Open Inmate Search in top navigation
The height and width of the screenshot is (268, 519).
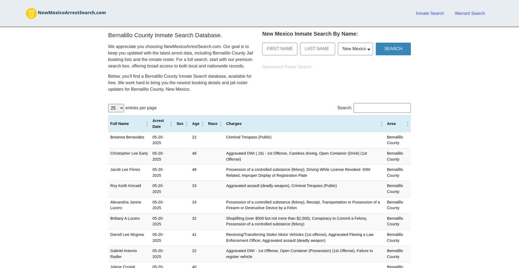(x=429, y=13)
